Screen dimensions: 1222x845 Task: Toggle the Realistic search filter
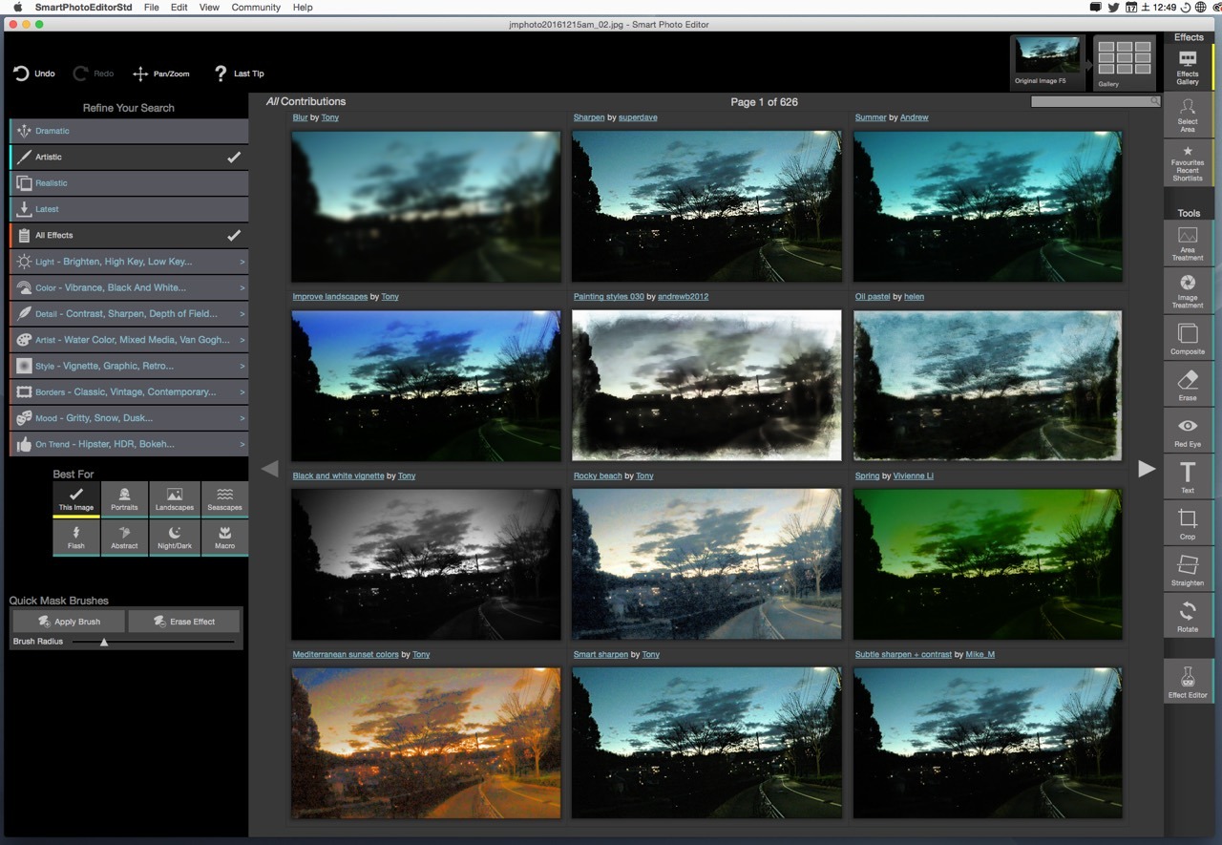[129, 182]
